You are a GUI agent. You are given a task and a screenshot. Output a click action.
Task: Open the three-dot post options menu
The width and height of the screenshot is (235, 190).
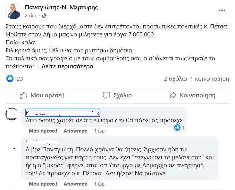pyautogui.click(x=222, y=11)
